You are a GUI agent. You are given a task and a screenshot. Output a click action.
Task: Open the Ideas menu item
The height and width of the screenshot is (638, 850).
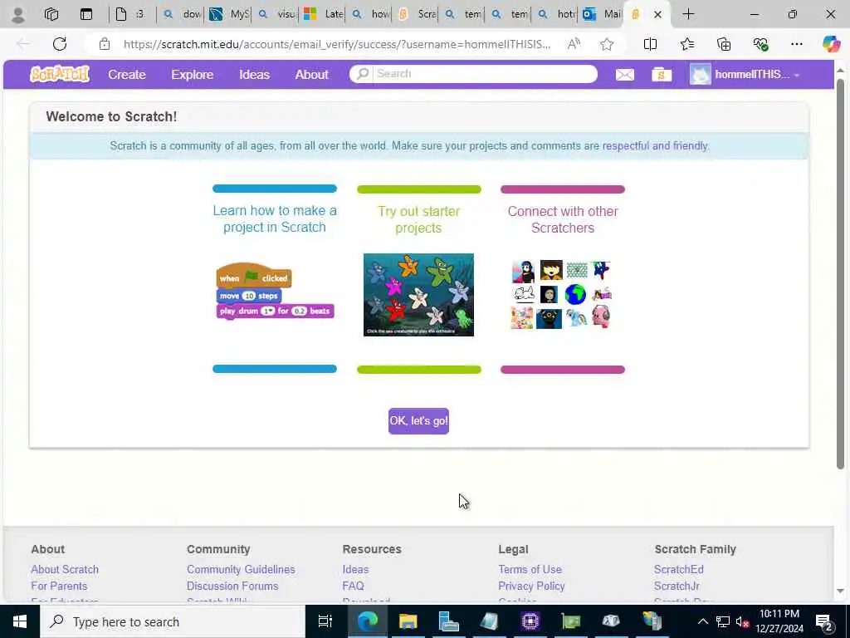tap(254, 74)
